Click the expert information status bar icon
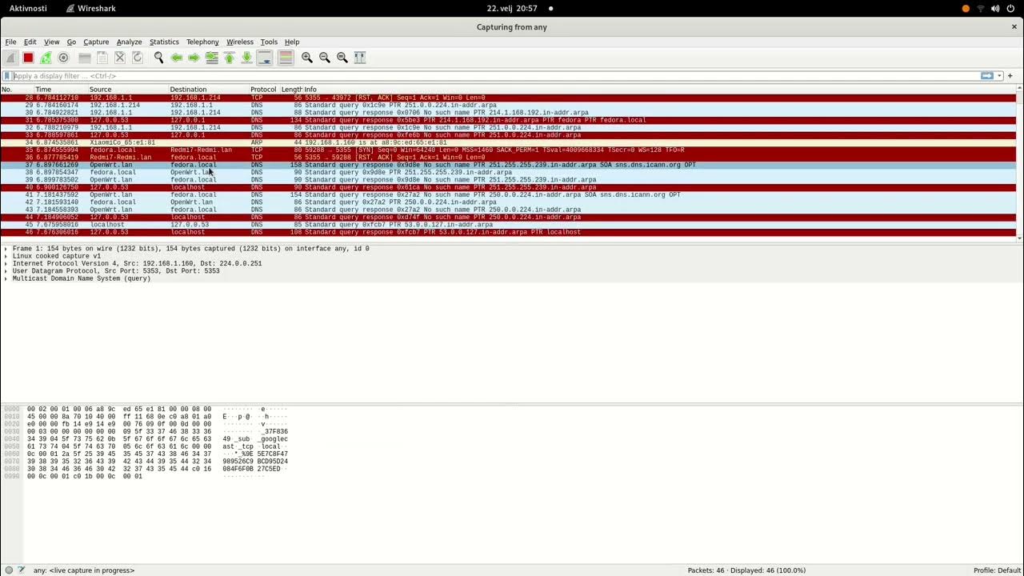 point(9,570)
